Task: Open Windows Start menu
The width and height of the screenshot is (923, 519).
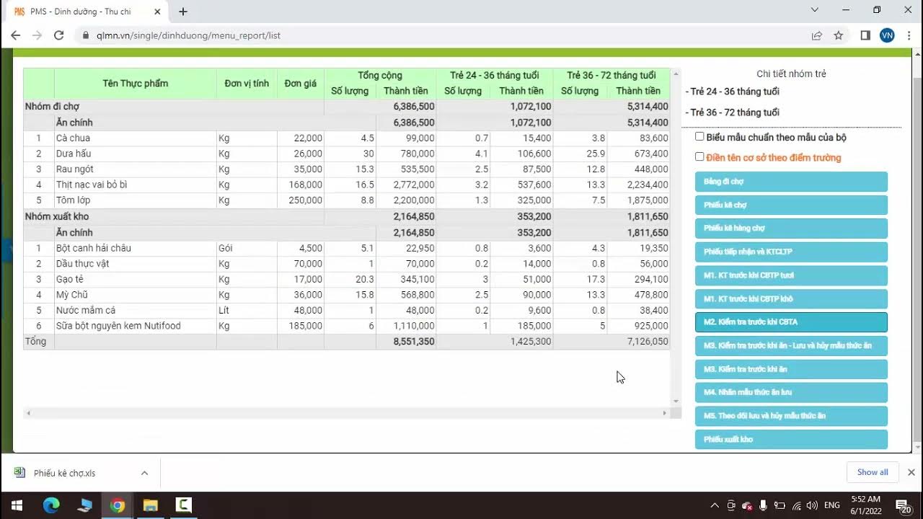Action: point(17,505)
